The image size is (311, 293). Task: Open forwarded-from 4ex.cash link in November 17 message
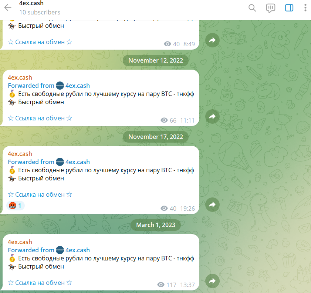(78, 162)
